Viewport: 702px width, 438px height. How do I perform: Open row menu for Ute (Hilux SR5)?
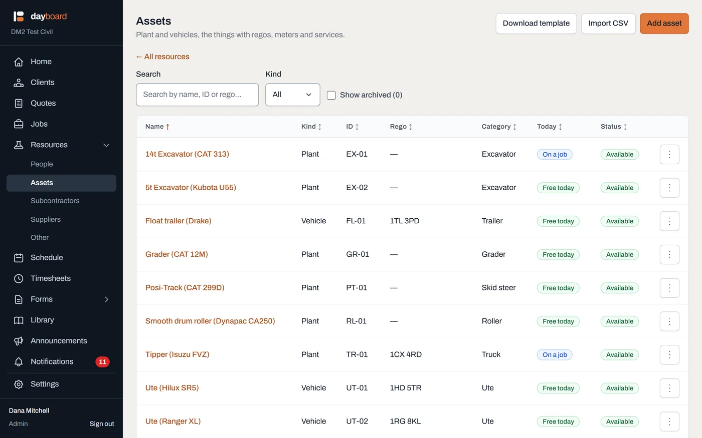pos(669,388)
